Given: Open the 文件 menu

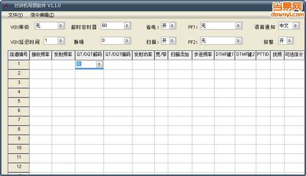Looking at the screenshot, I should click(15, 15).
